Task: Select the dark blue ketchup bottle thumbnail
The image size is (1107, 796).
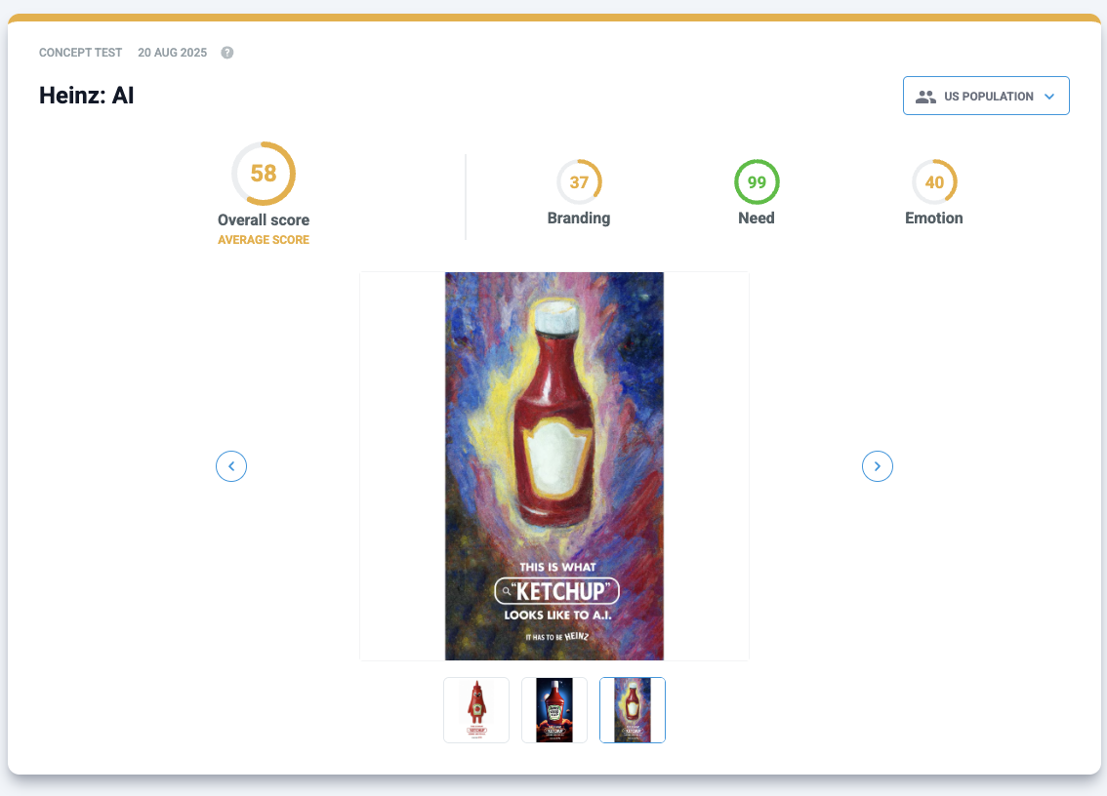Action: tap(554, 710)
